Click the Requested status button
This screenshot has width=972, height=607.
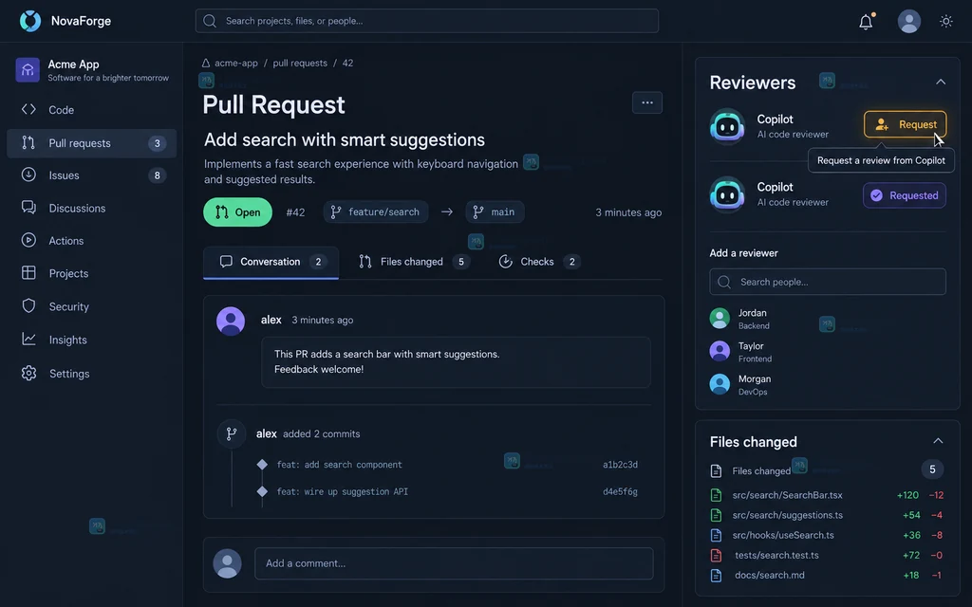pyautogui.click(x=905, y=195)
